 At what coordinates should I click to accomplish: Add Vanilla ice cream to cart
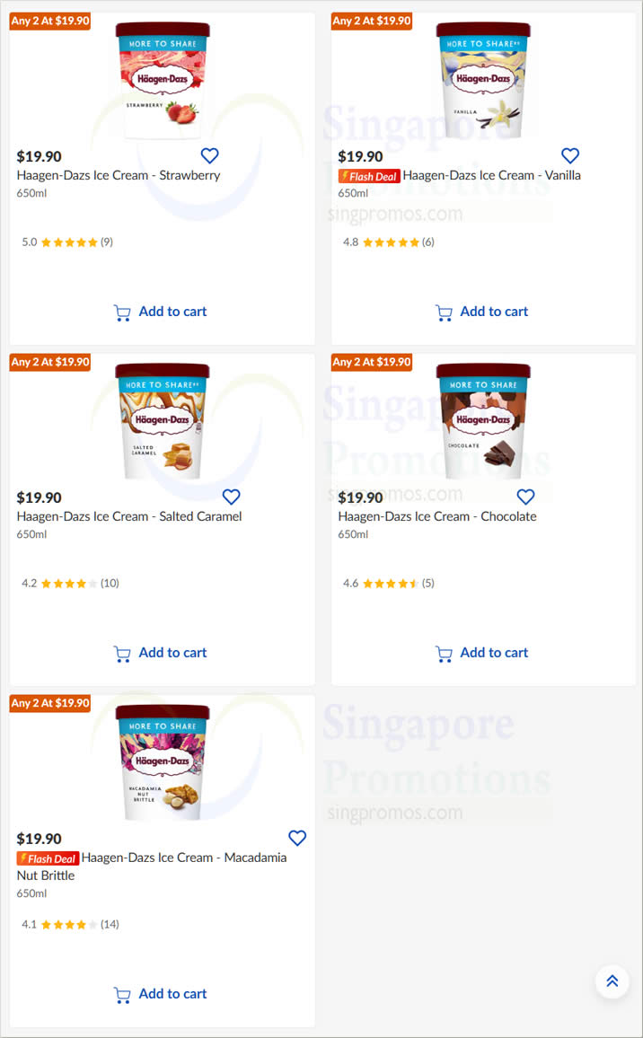point(482,312)
